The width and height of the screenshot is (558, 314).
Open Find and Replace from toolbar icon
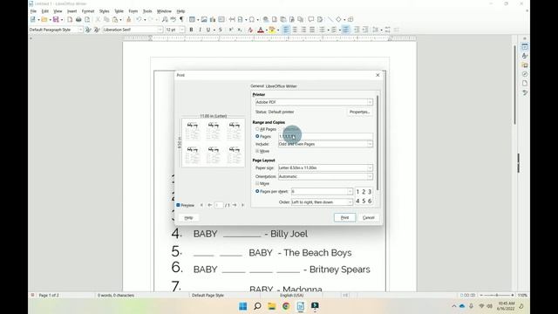pyautogui.click(x=165, y=19)
